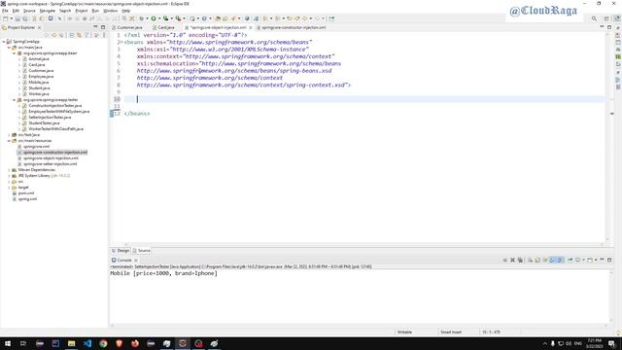
Task: Click the Console view tab
Action: click(x=124, y=261)
